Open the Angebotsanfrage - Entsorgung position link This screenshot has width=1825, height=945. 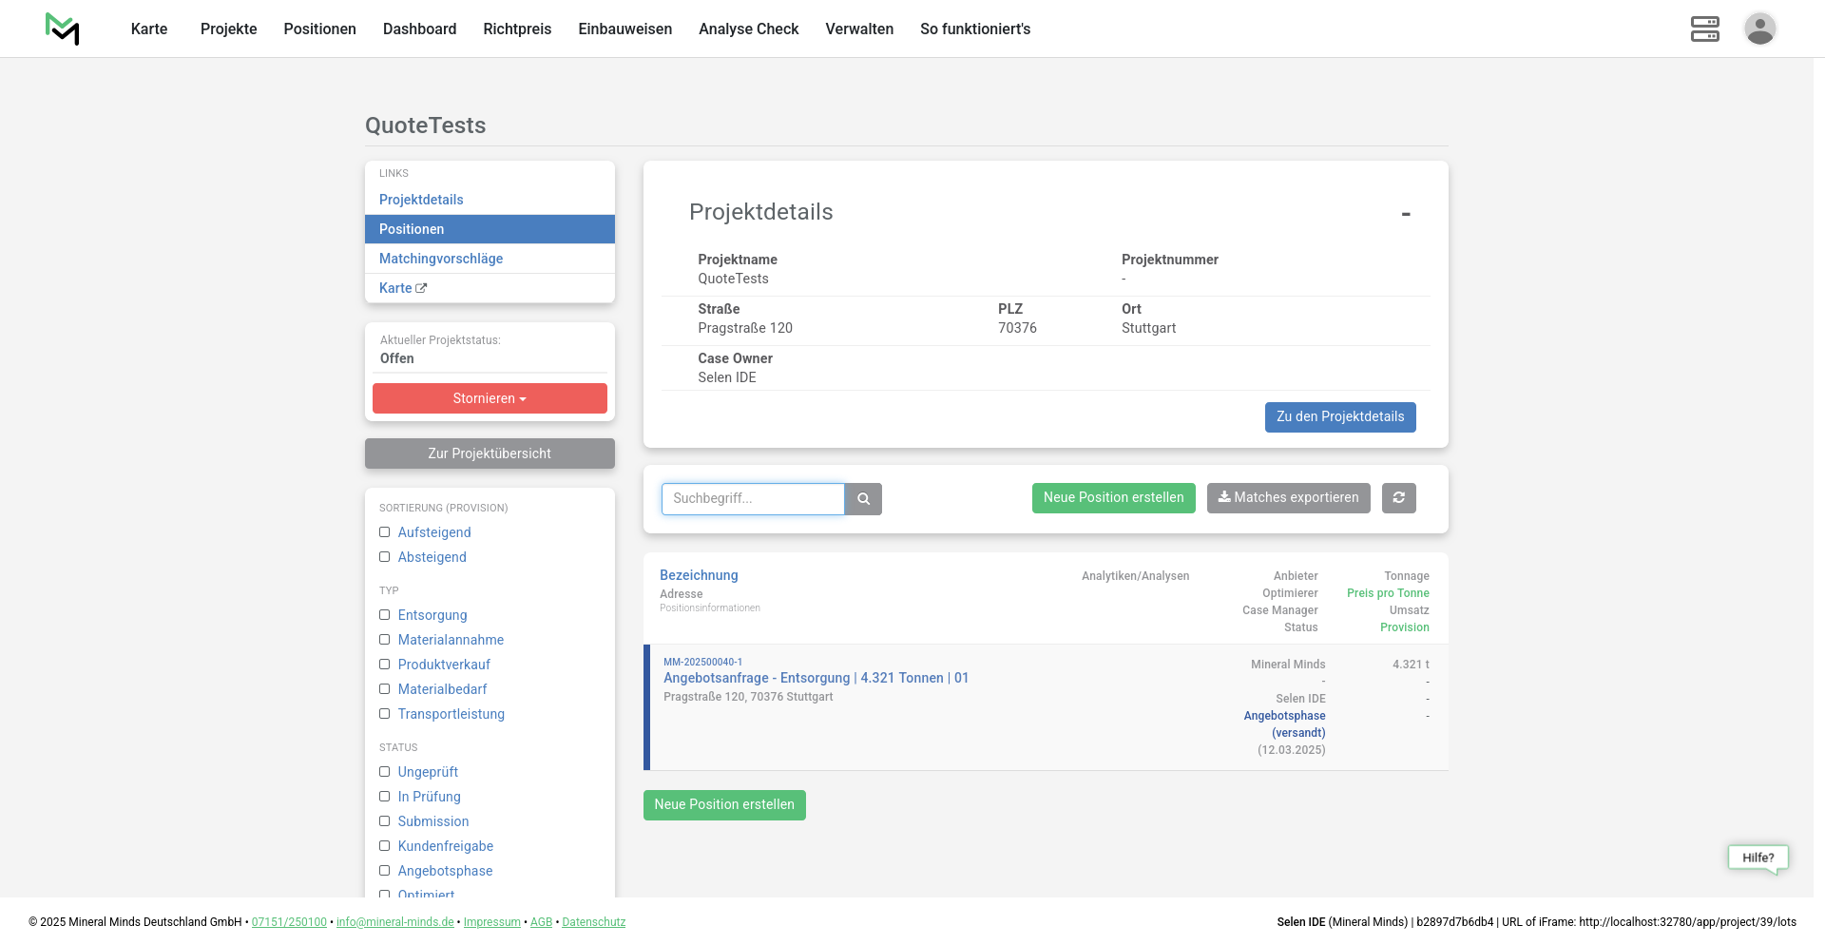816,678
